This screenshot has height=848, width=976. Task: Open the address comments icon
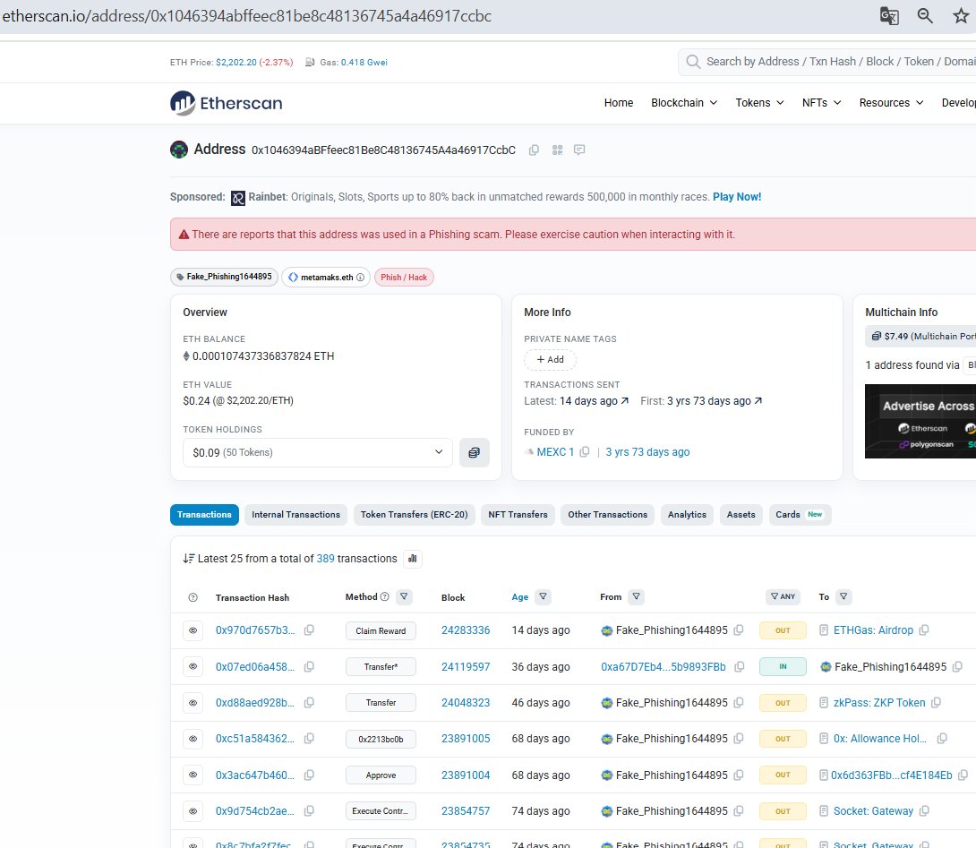579,150
